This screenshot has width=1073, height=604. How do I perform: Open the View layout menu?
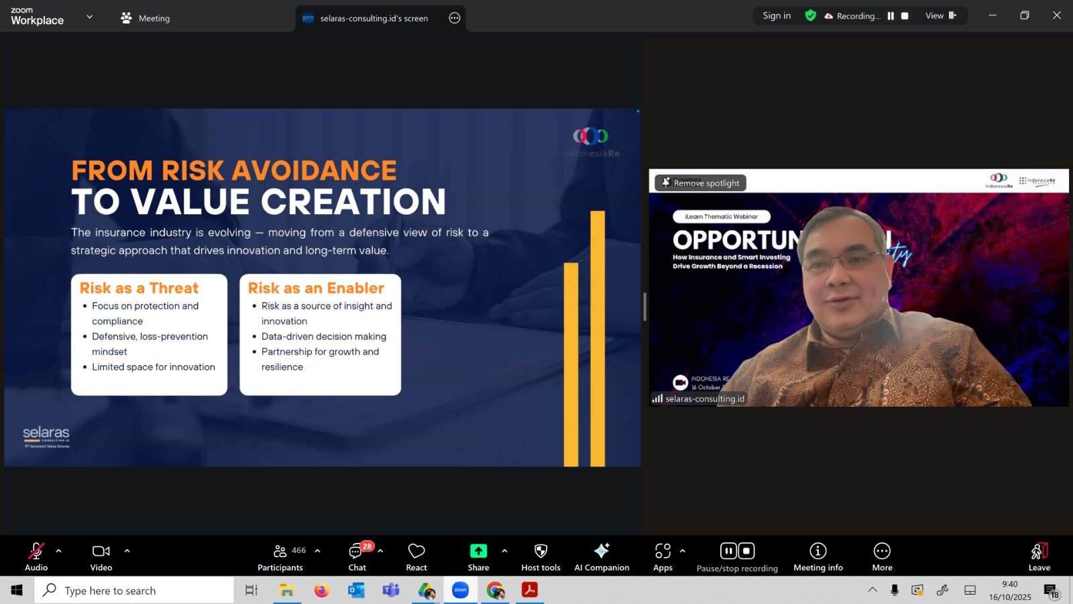pyautogui.click(x=940, y=16)
